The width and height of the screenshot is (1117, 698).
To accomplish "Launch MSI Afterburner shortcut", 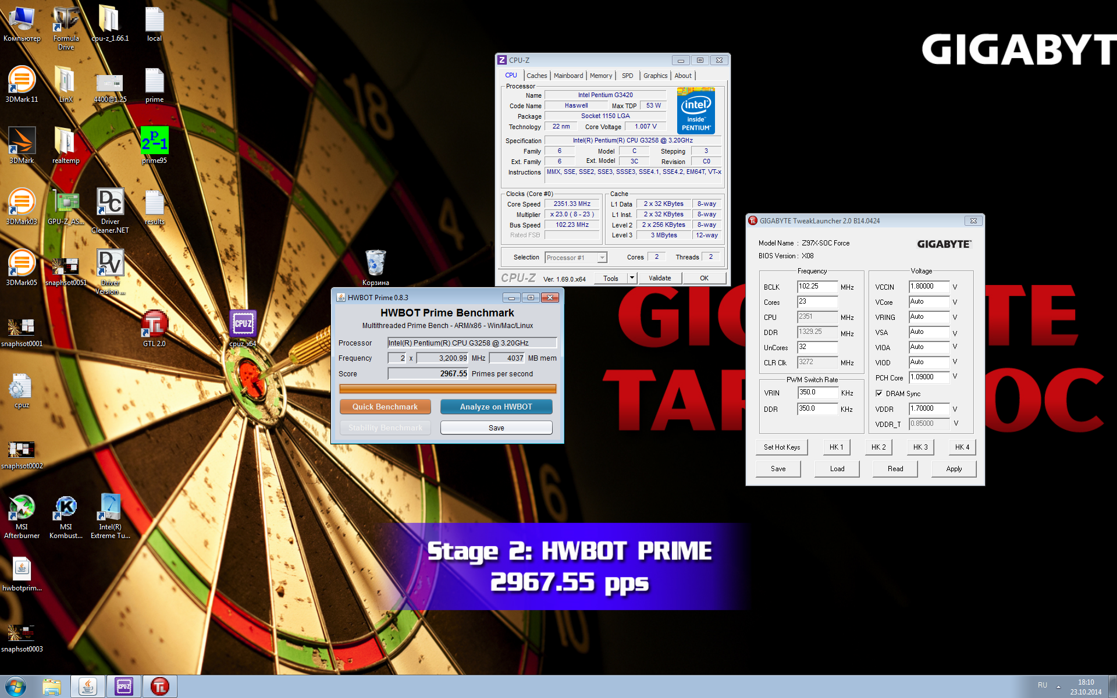I will pyautogui.click(x=22, y=517).
